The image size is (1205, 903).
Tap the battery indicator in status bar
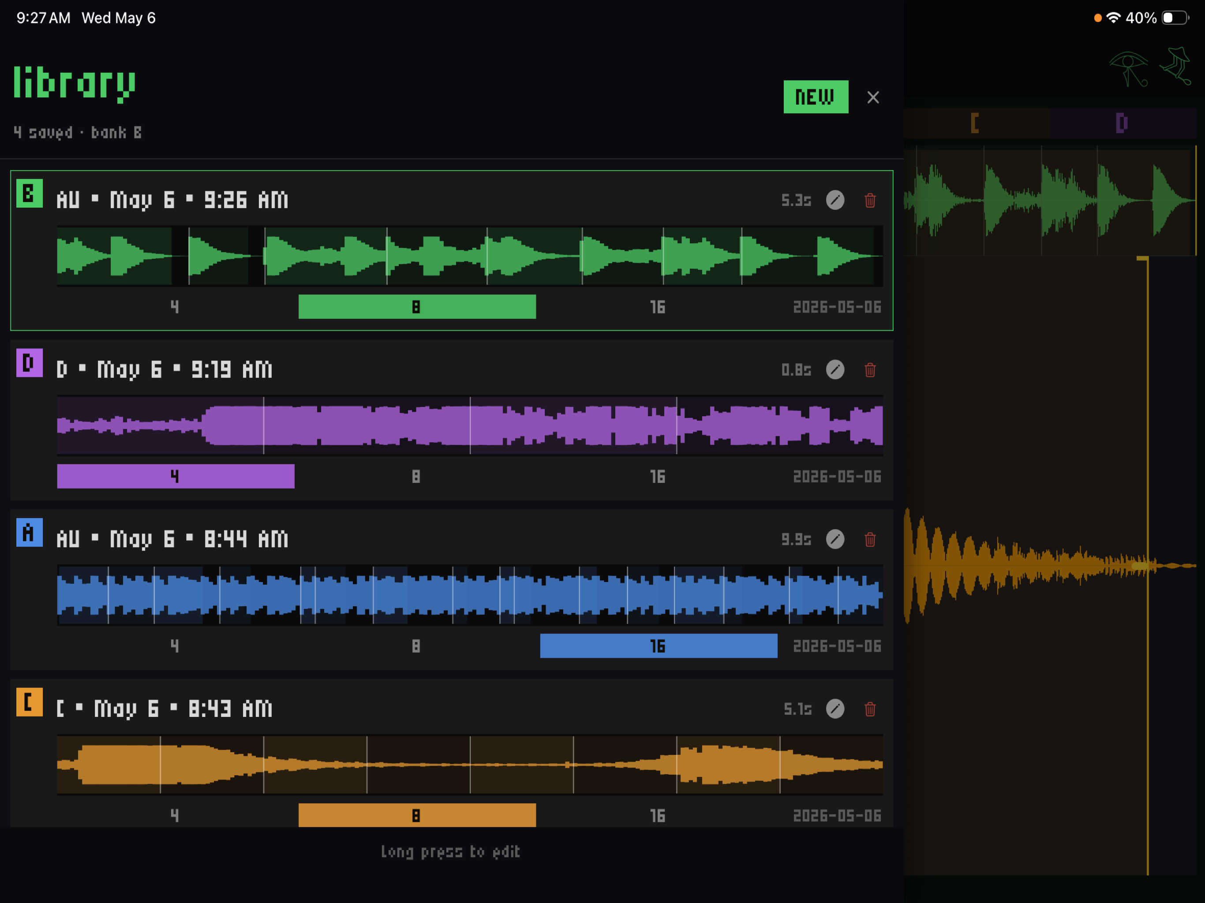tap(1175, 18)
